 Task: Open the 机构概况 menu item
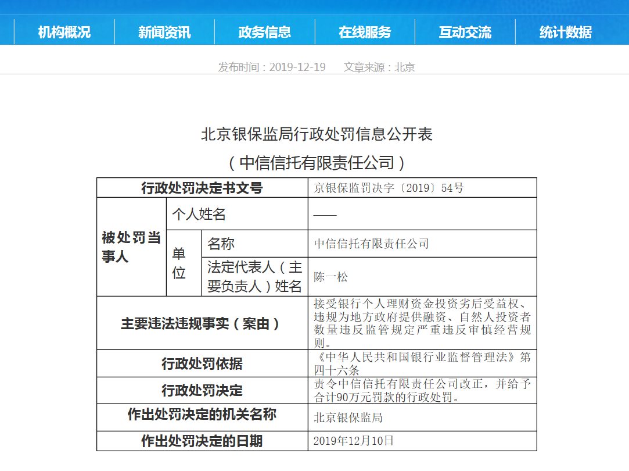[64, 32]
